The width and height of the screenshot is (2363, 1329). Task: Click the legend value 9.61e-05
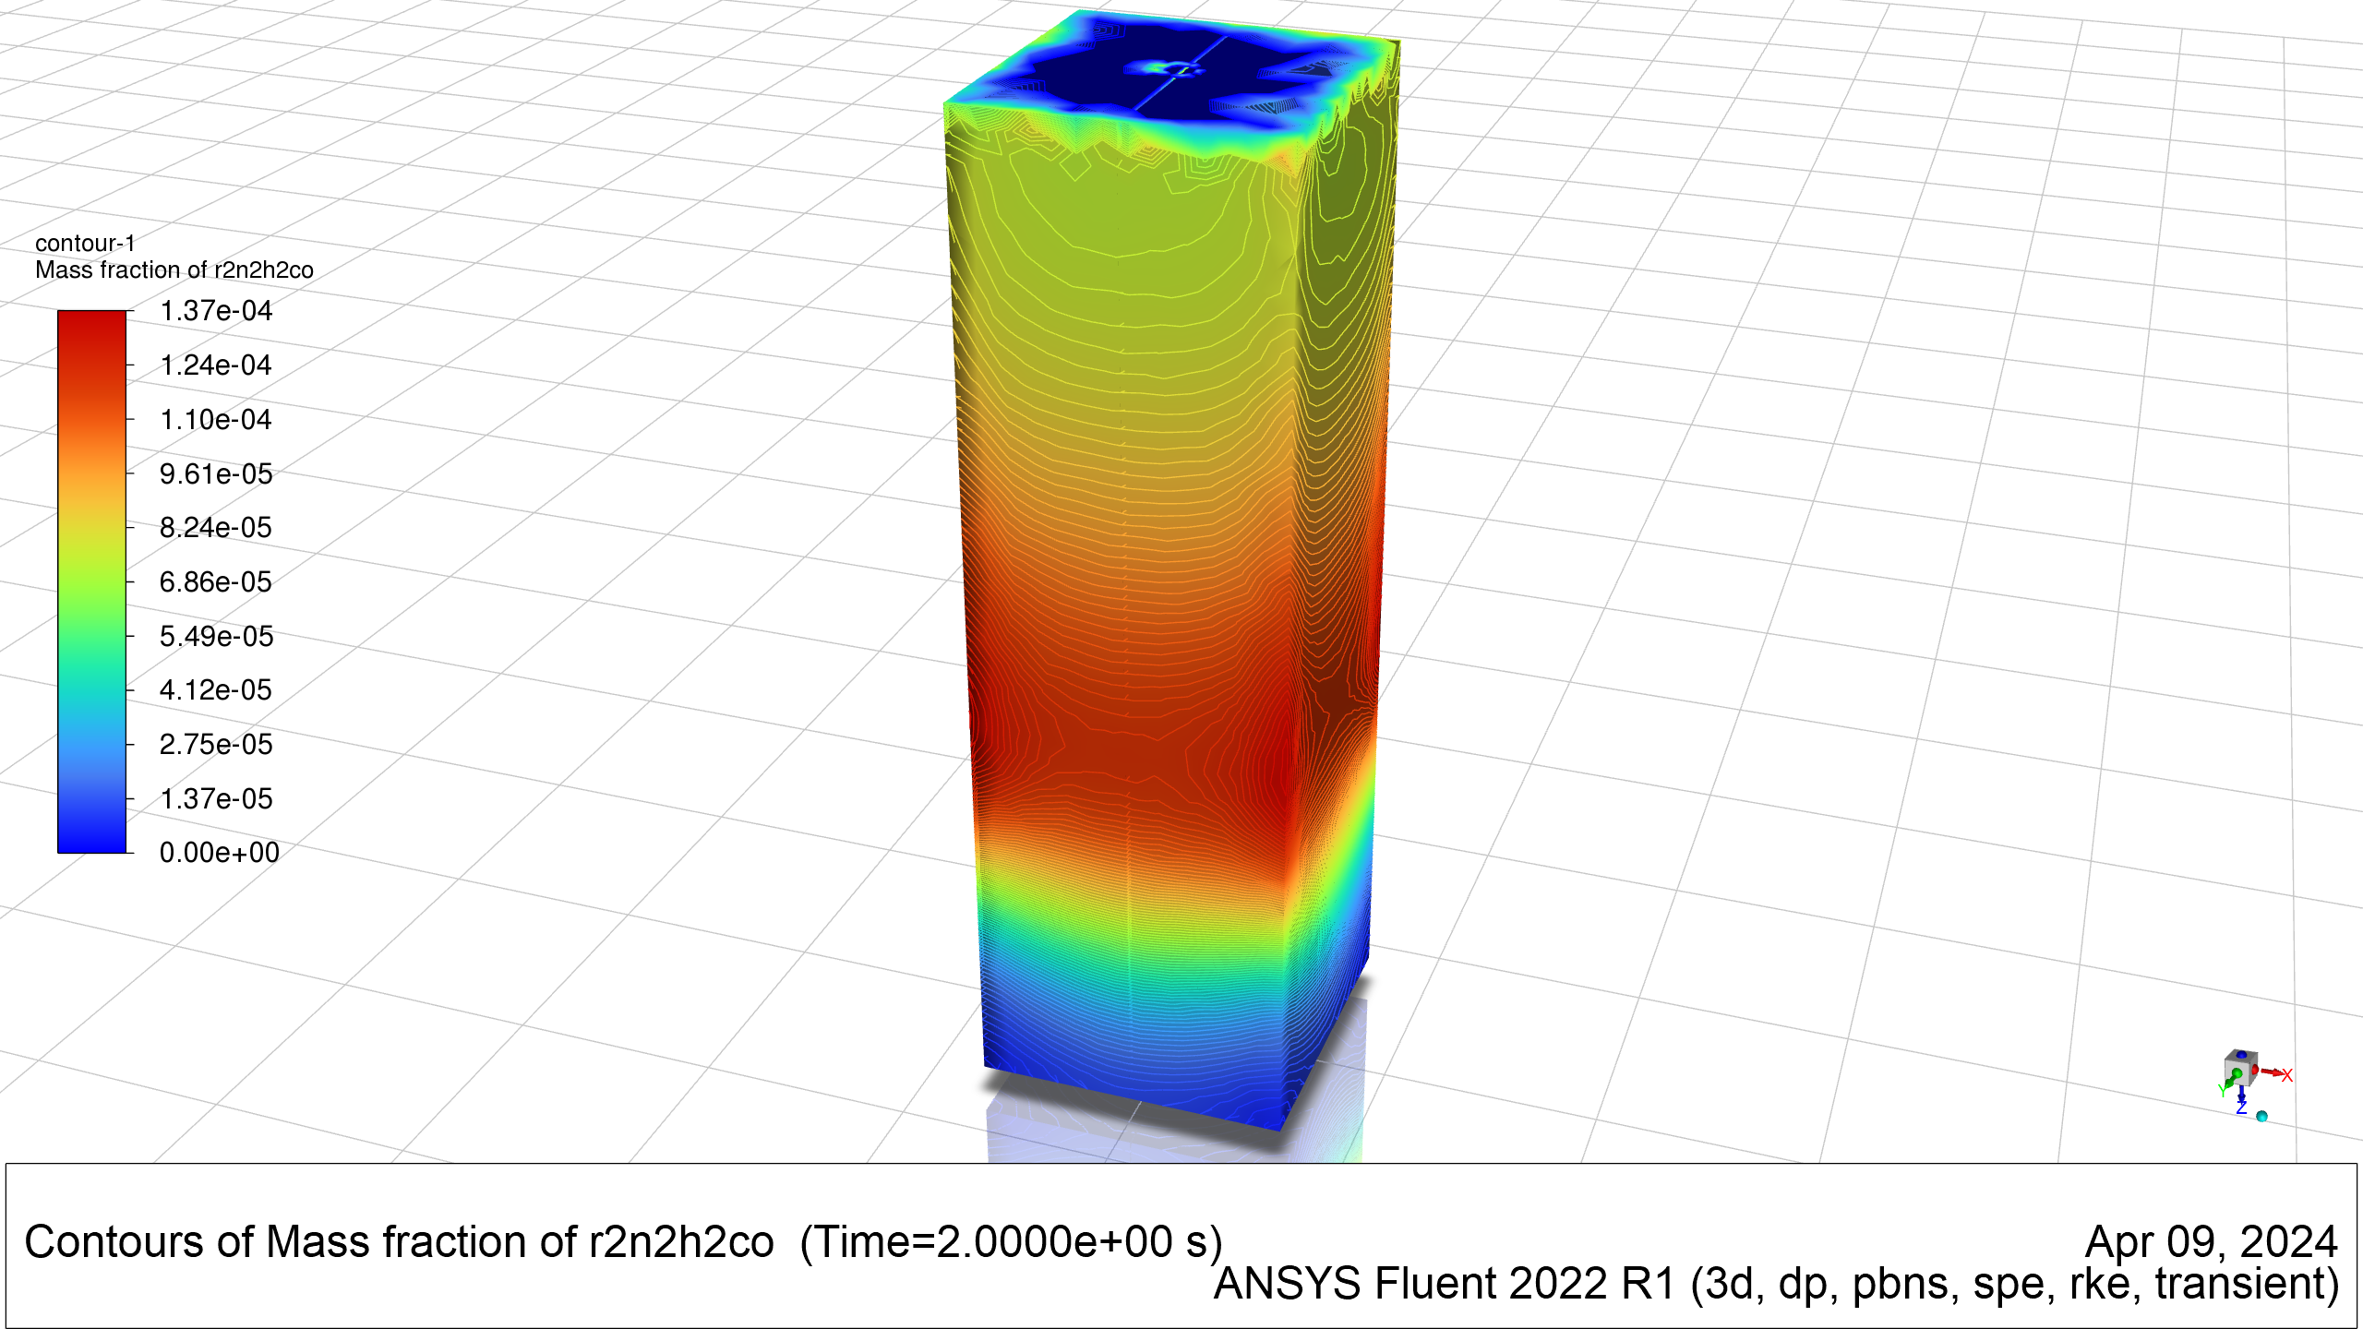tap(216, 473)
